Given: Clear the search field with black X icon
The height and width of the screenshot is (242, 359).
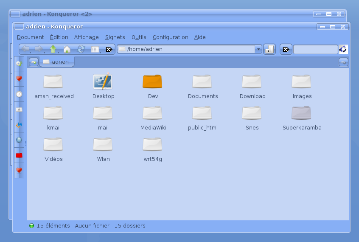Looking at the screenshot, I should pyautogui.click(x=286, y=49).
